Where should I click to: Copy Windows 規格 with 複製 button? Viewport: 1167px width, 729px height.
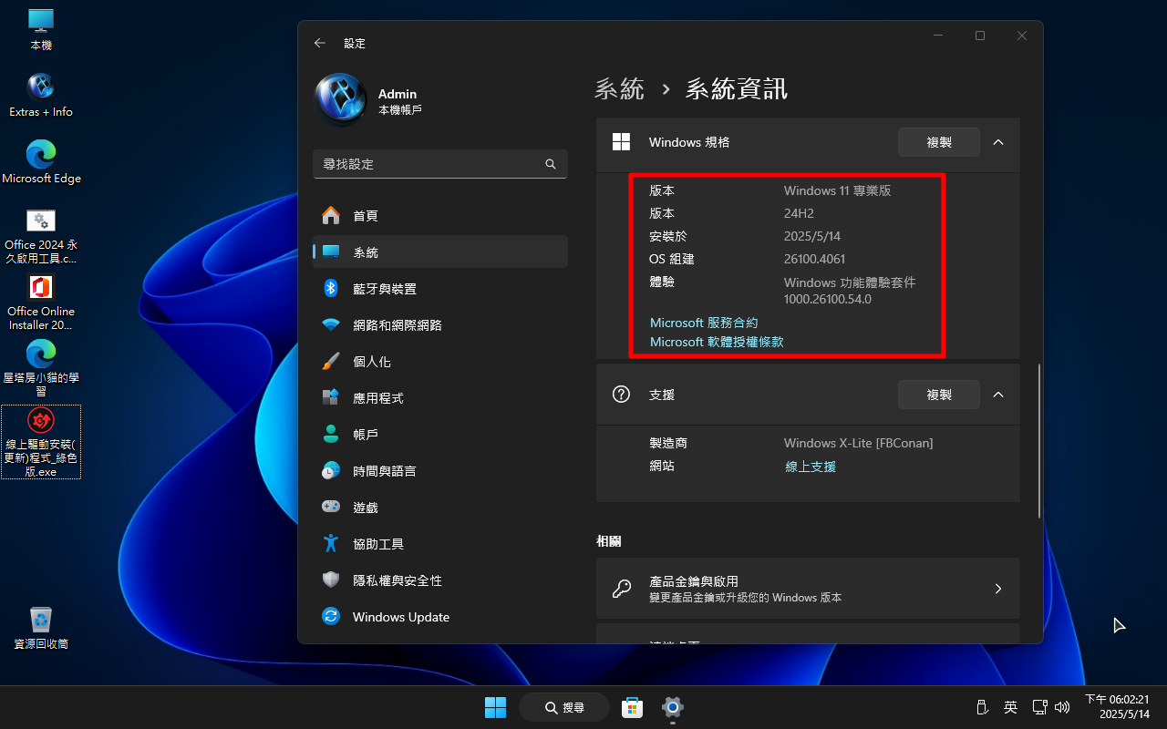point(939,142)
